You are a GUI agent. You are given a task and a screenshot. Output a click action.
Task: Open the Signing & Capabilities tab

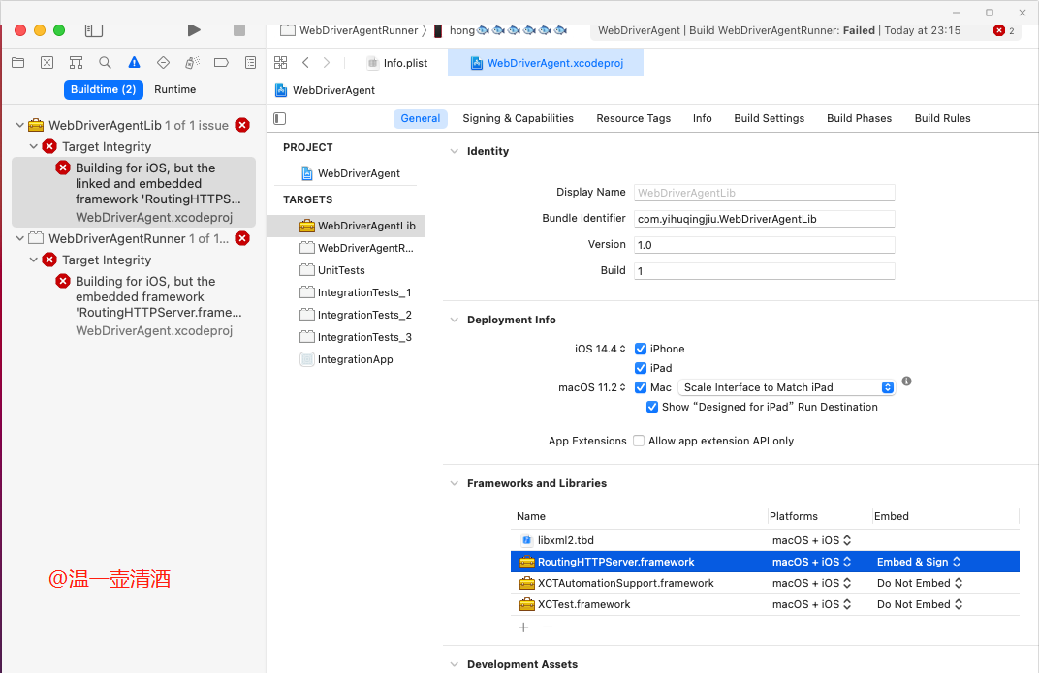point(519,118)
